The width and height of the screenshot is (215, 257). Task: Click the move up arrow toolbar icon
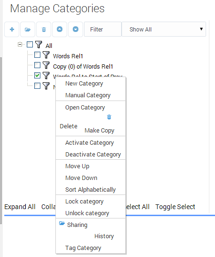[60, 30]
